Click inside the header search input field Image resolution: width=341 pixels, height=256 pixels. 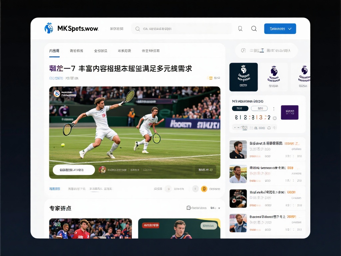[x=181, y=29]
